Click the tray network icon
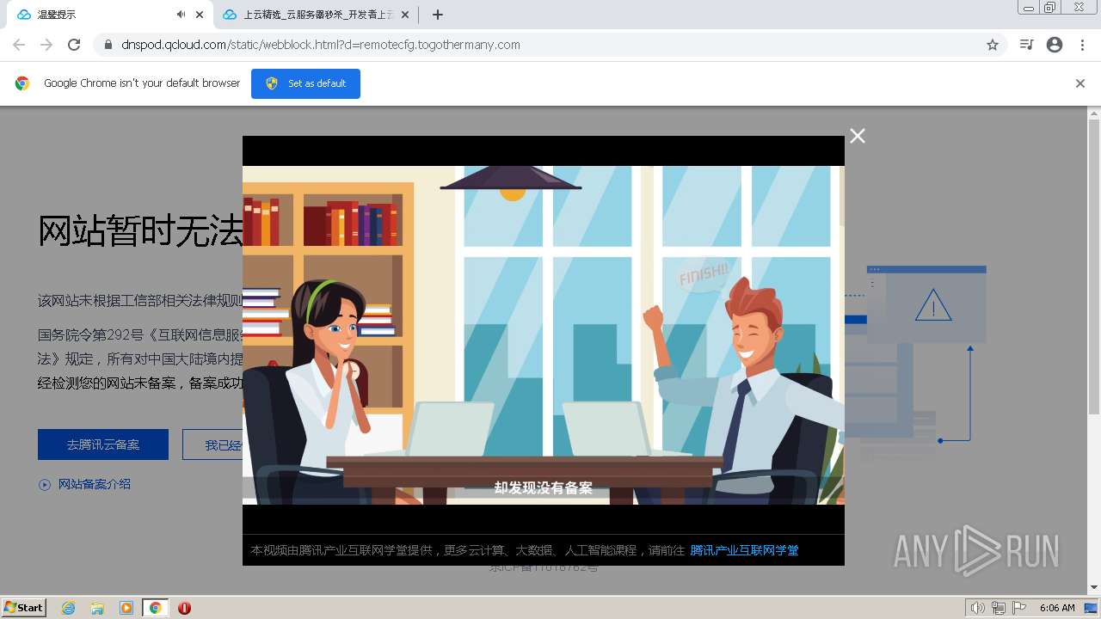Viewport: 1101px width, 619px height. (x=999, y=608)
